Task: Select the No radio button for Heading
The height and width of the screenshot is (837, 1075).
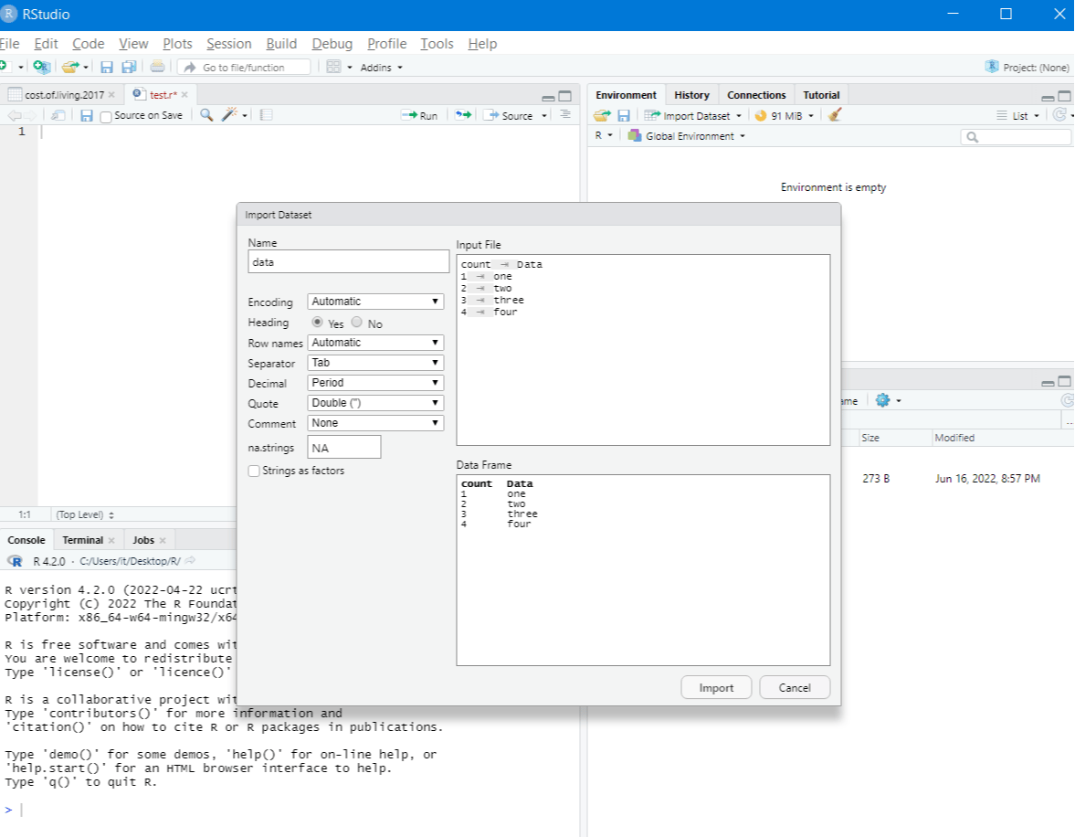Action: click(356, 323)
